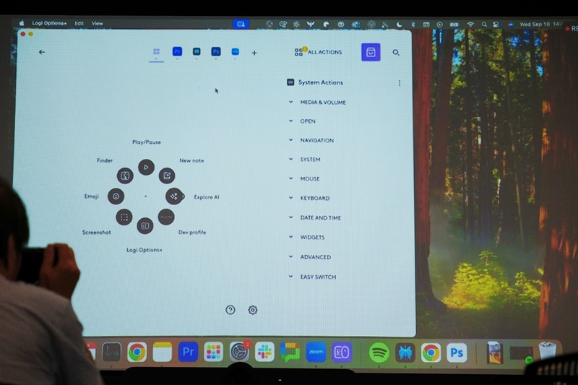578x385 pixels.
Task: Open the Apple menu
Action: (x=22, y=23)
